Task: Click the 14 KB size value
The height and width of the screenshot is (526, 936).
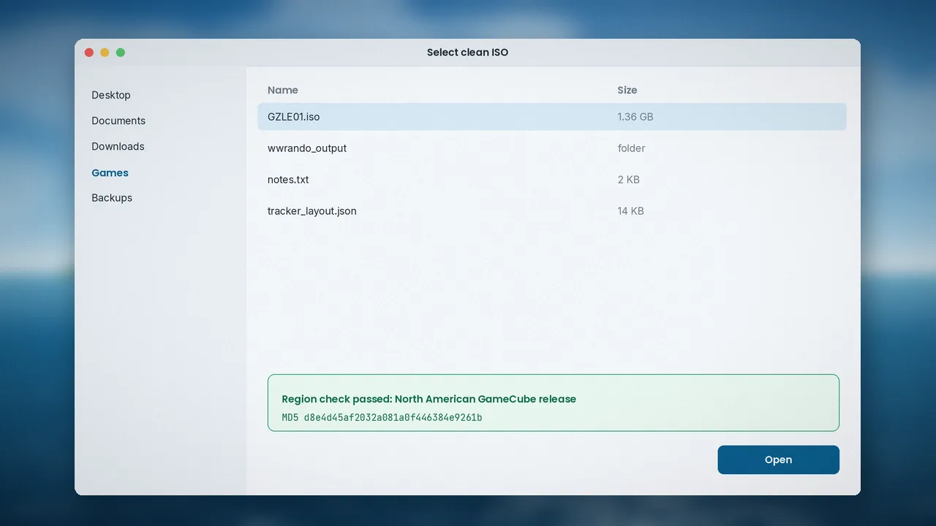Action: (631, 211)
